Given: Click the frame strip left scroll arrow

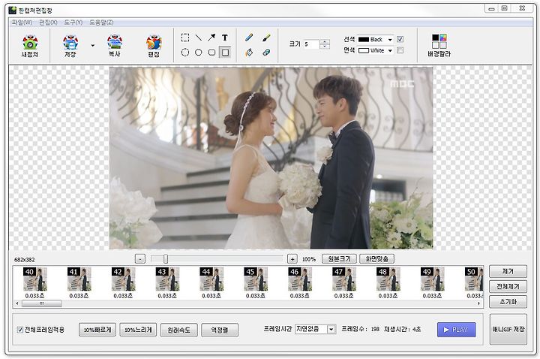Looking at the screenshot, I should 17,303.
